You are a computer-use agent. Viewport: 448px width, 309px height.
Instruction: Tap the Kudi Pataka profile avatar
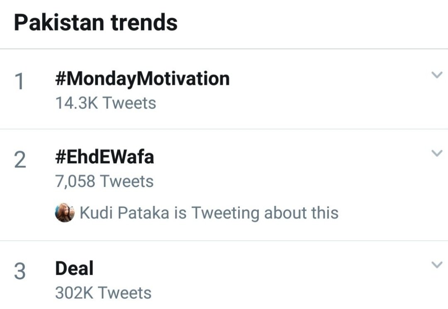click(65, 213)
